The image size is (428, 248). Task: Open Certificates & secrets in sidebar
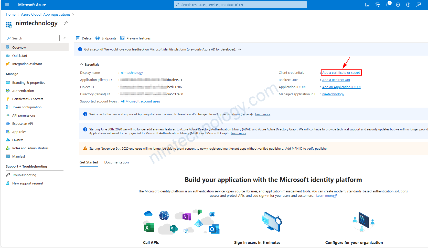coord(28,99)
